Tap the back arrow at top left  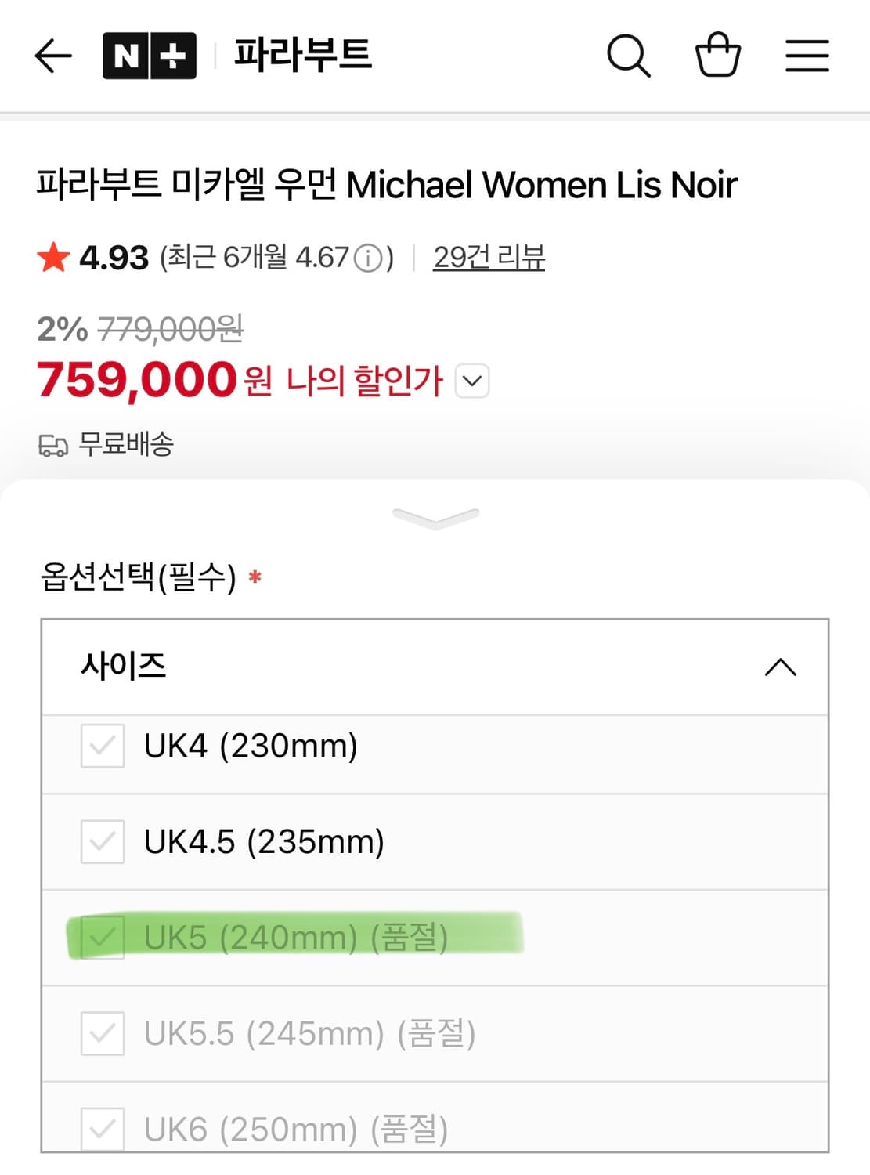[52, 56]
